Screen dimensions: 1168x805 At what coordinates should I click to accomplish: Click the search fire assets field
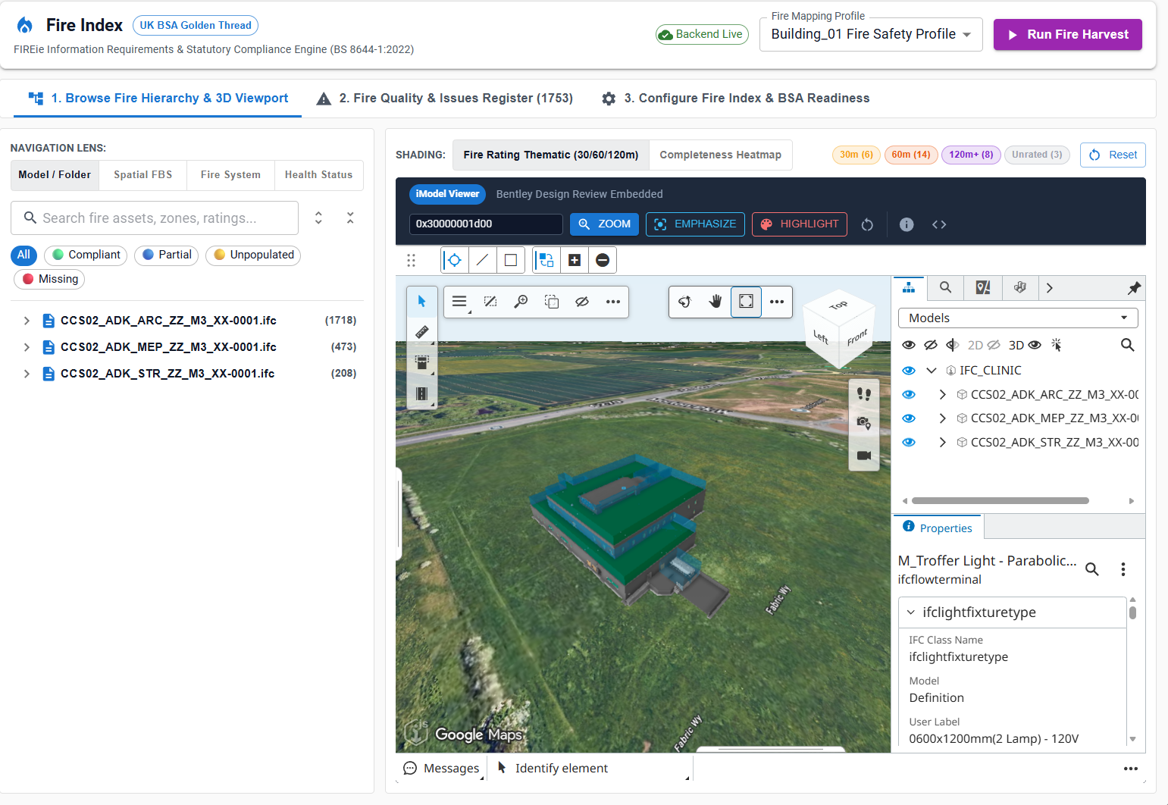(x=155, y=218)
